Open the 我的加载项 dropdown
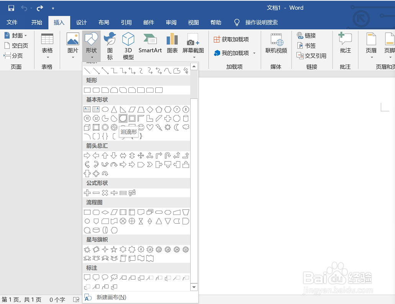The image size is (395, 304). tap(235, 53)
